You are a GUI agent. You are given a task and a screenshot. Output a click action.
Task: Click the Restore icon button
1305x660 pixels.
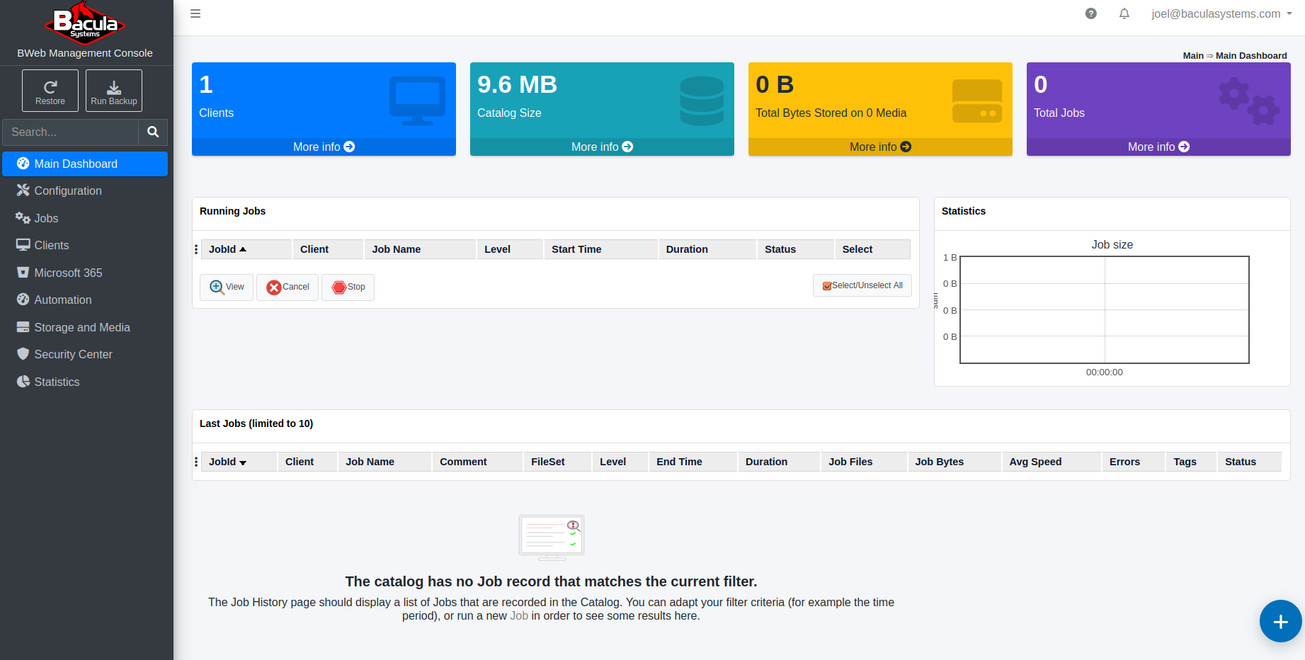[x=50, y=91]
